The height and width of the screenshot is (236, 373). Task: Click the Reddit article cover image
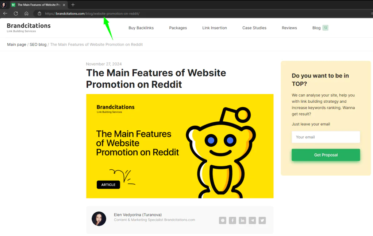[x=180, y=146]
